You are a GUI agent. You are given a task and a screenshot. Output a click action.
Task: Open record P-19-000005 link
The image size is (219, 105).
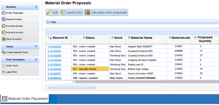pos(54,51)
